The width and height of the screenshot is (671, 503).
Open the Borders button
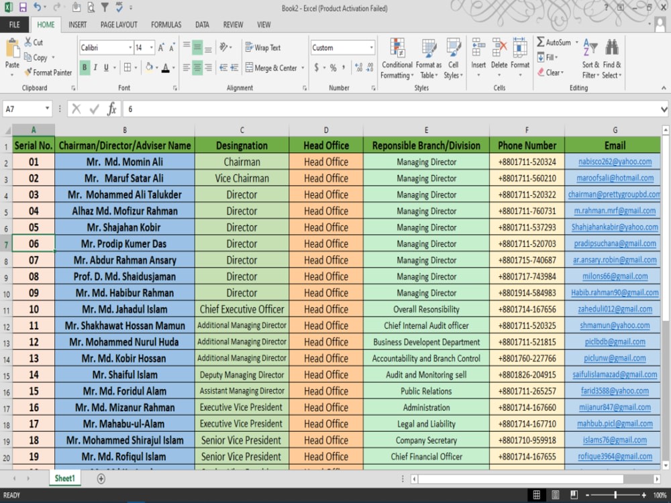[127, 67]
